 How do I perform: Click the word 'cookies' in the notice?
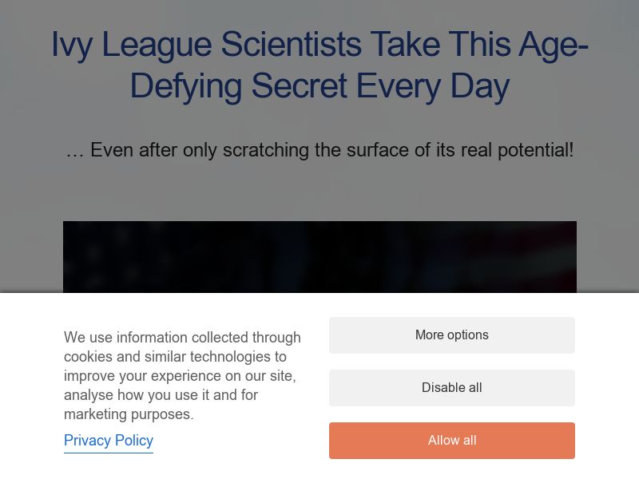pos(89,357)
